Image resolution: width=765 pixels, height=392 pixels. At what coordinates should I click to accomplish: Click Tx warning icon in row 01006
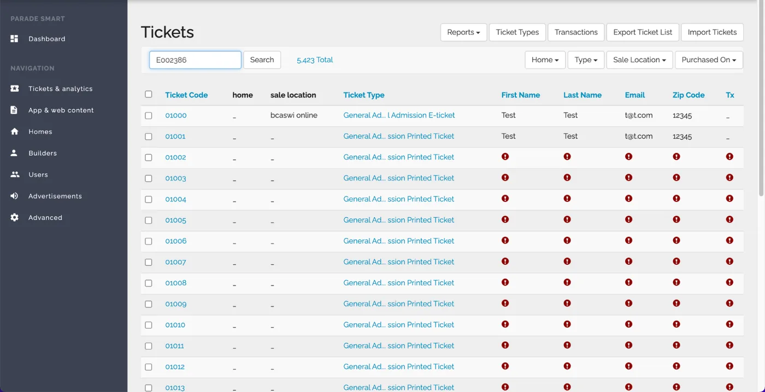[x=729, y=240]
